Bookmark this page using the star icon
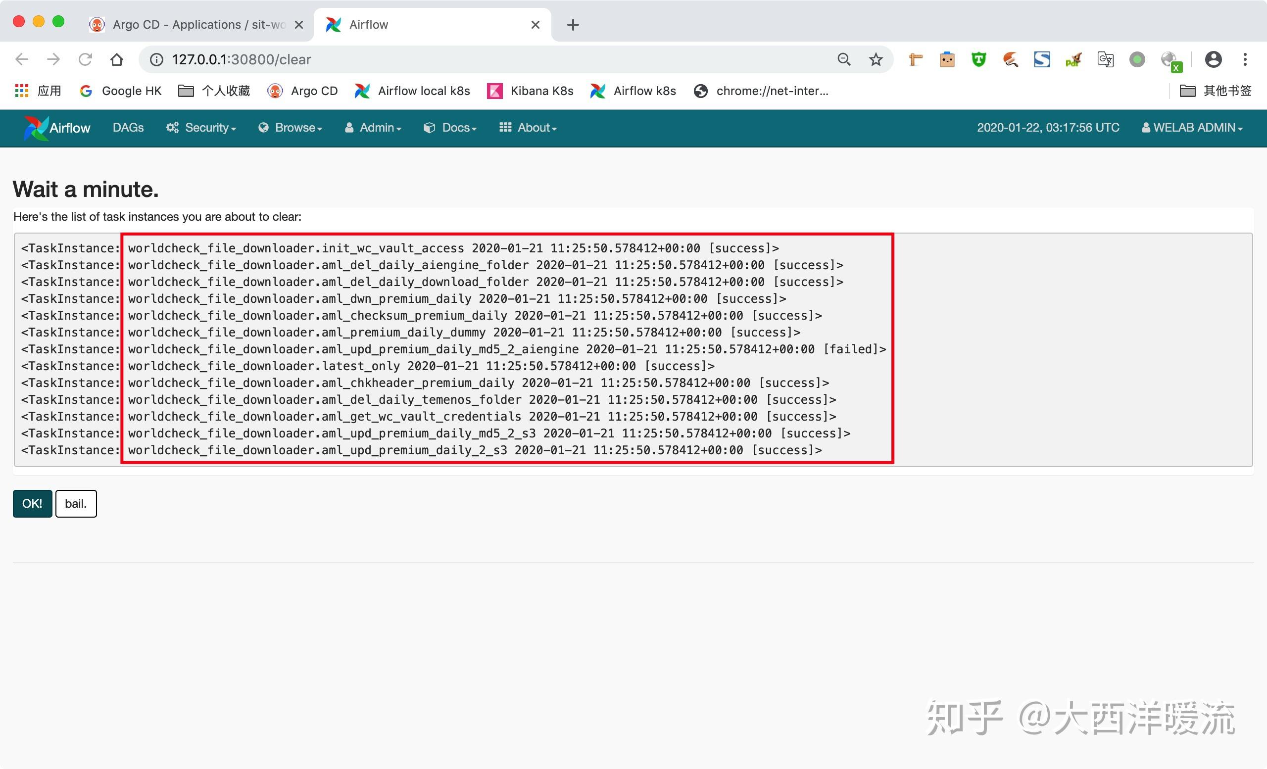The width and height of the screenshot is (1267, 769). [x=875, y=59]
